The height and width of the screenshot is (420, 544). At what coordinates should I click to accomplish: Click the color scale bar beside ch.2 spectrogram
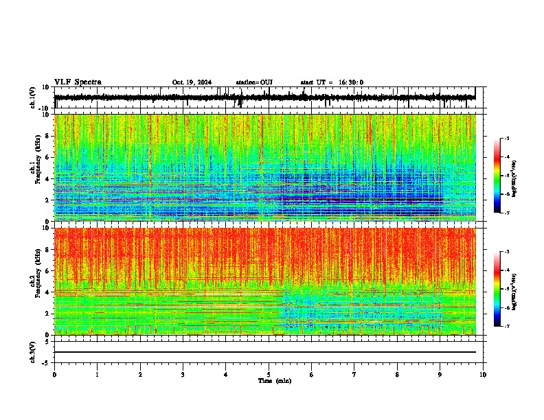[x=497, y=289]
